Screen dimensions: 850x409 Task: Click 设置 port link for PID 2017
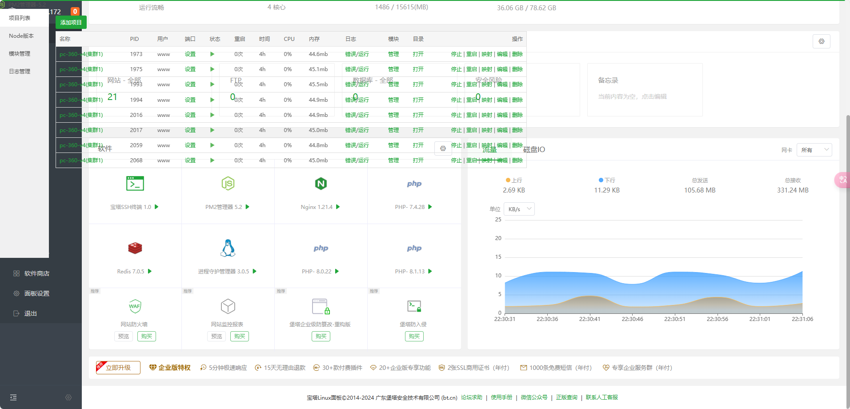[190, 130]
